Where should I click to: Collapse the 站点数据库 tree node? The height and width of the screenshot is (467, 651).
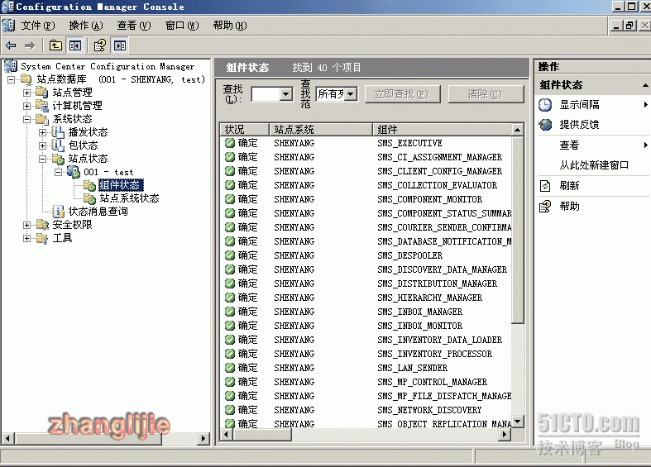click(12, 79)
